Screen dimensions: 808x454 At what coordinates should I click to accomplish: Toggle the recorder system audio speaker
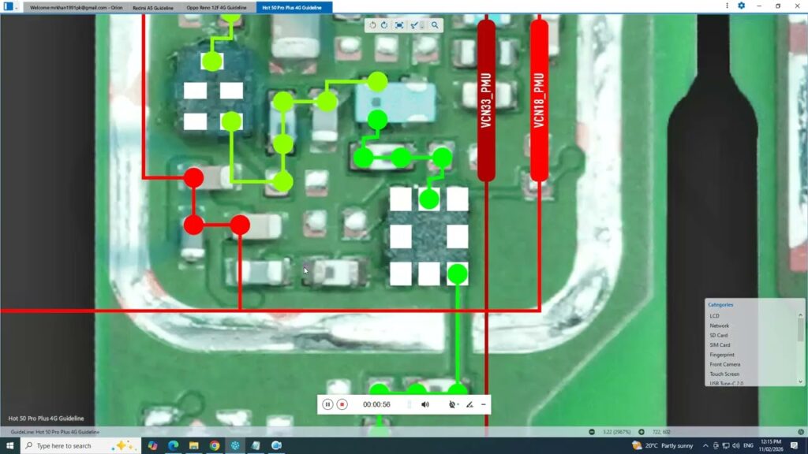pyautogui.click(x=425, y=404)
